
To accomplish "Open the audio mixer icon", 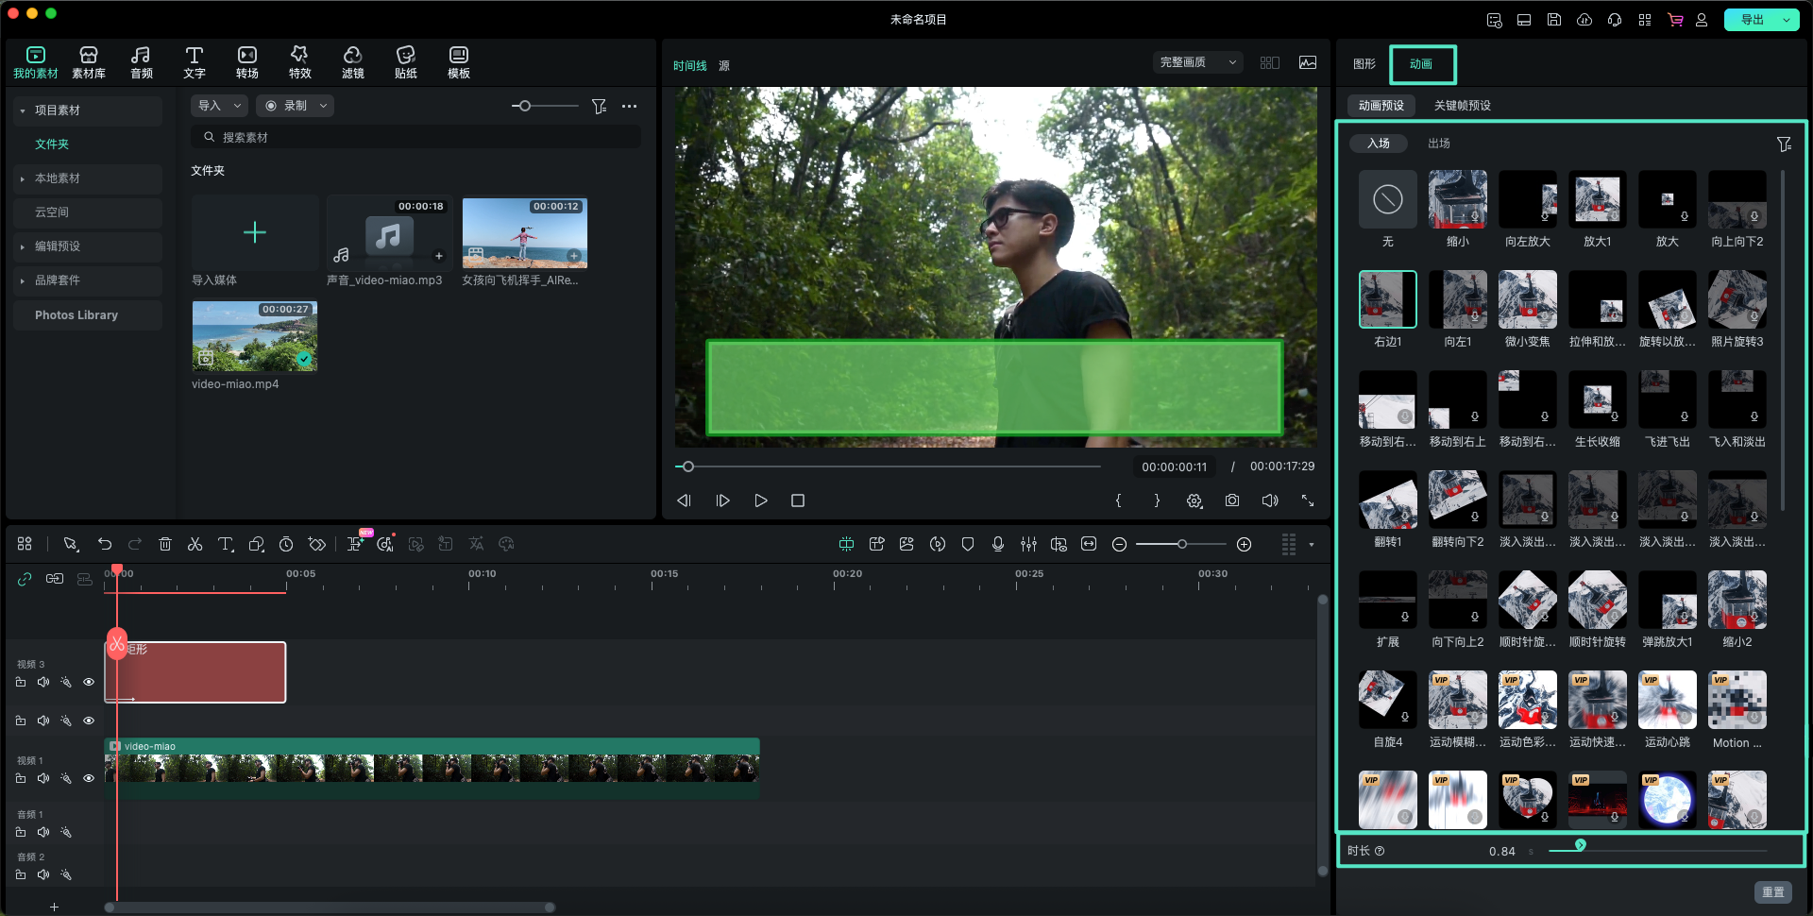I will coord(1028,544).
